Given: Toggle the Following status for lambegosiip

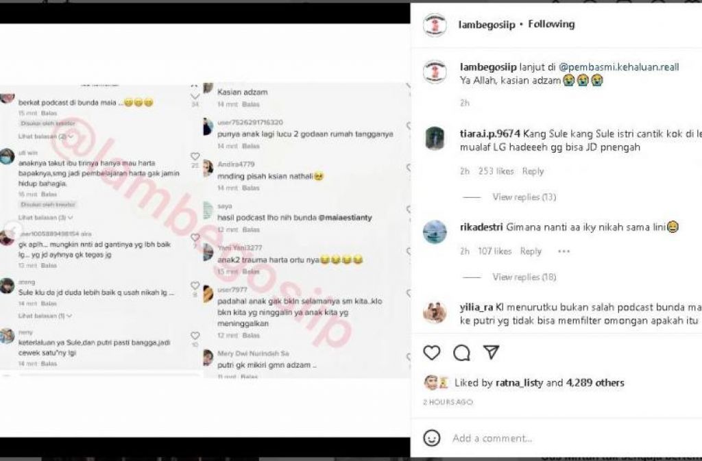Looking at the screenshot, I should pos(551,24).
